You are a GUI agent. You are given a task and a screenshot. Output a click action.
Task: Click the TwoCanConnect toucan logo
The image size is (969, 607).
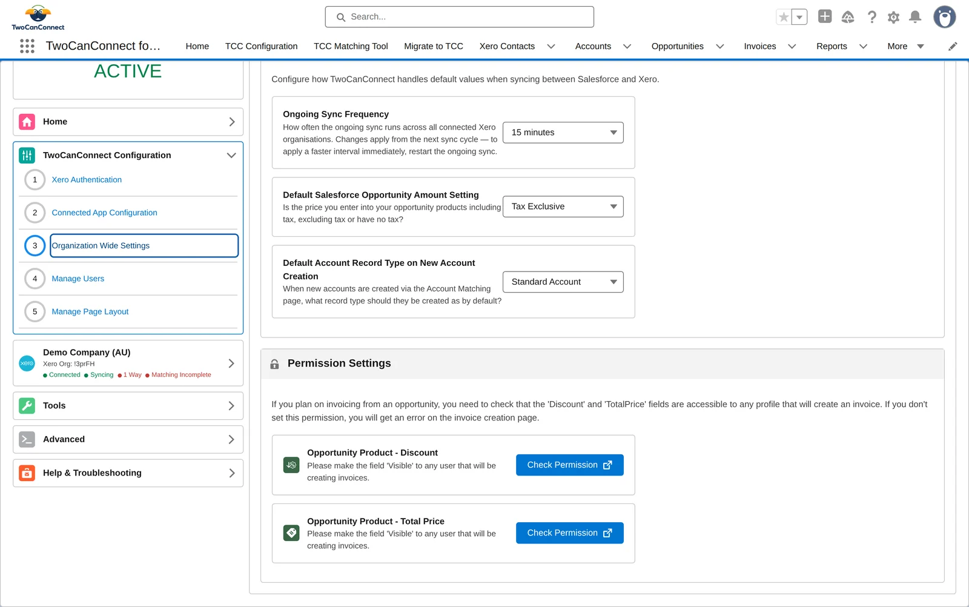(x=38, y=18)
